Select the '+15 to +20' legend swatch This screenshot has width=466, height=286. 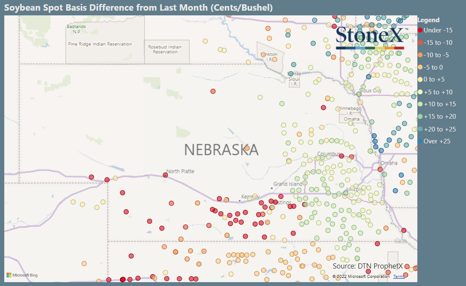420,117
